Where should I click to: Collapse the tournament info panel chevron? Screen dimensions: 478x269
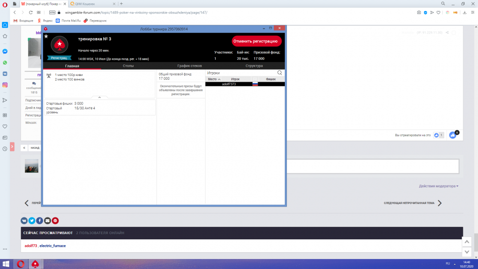coord(99,97)
